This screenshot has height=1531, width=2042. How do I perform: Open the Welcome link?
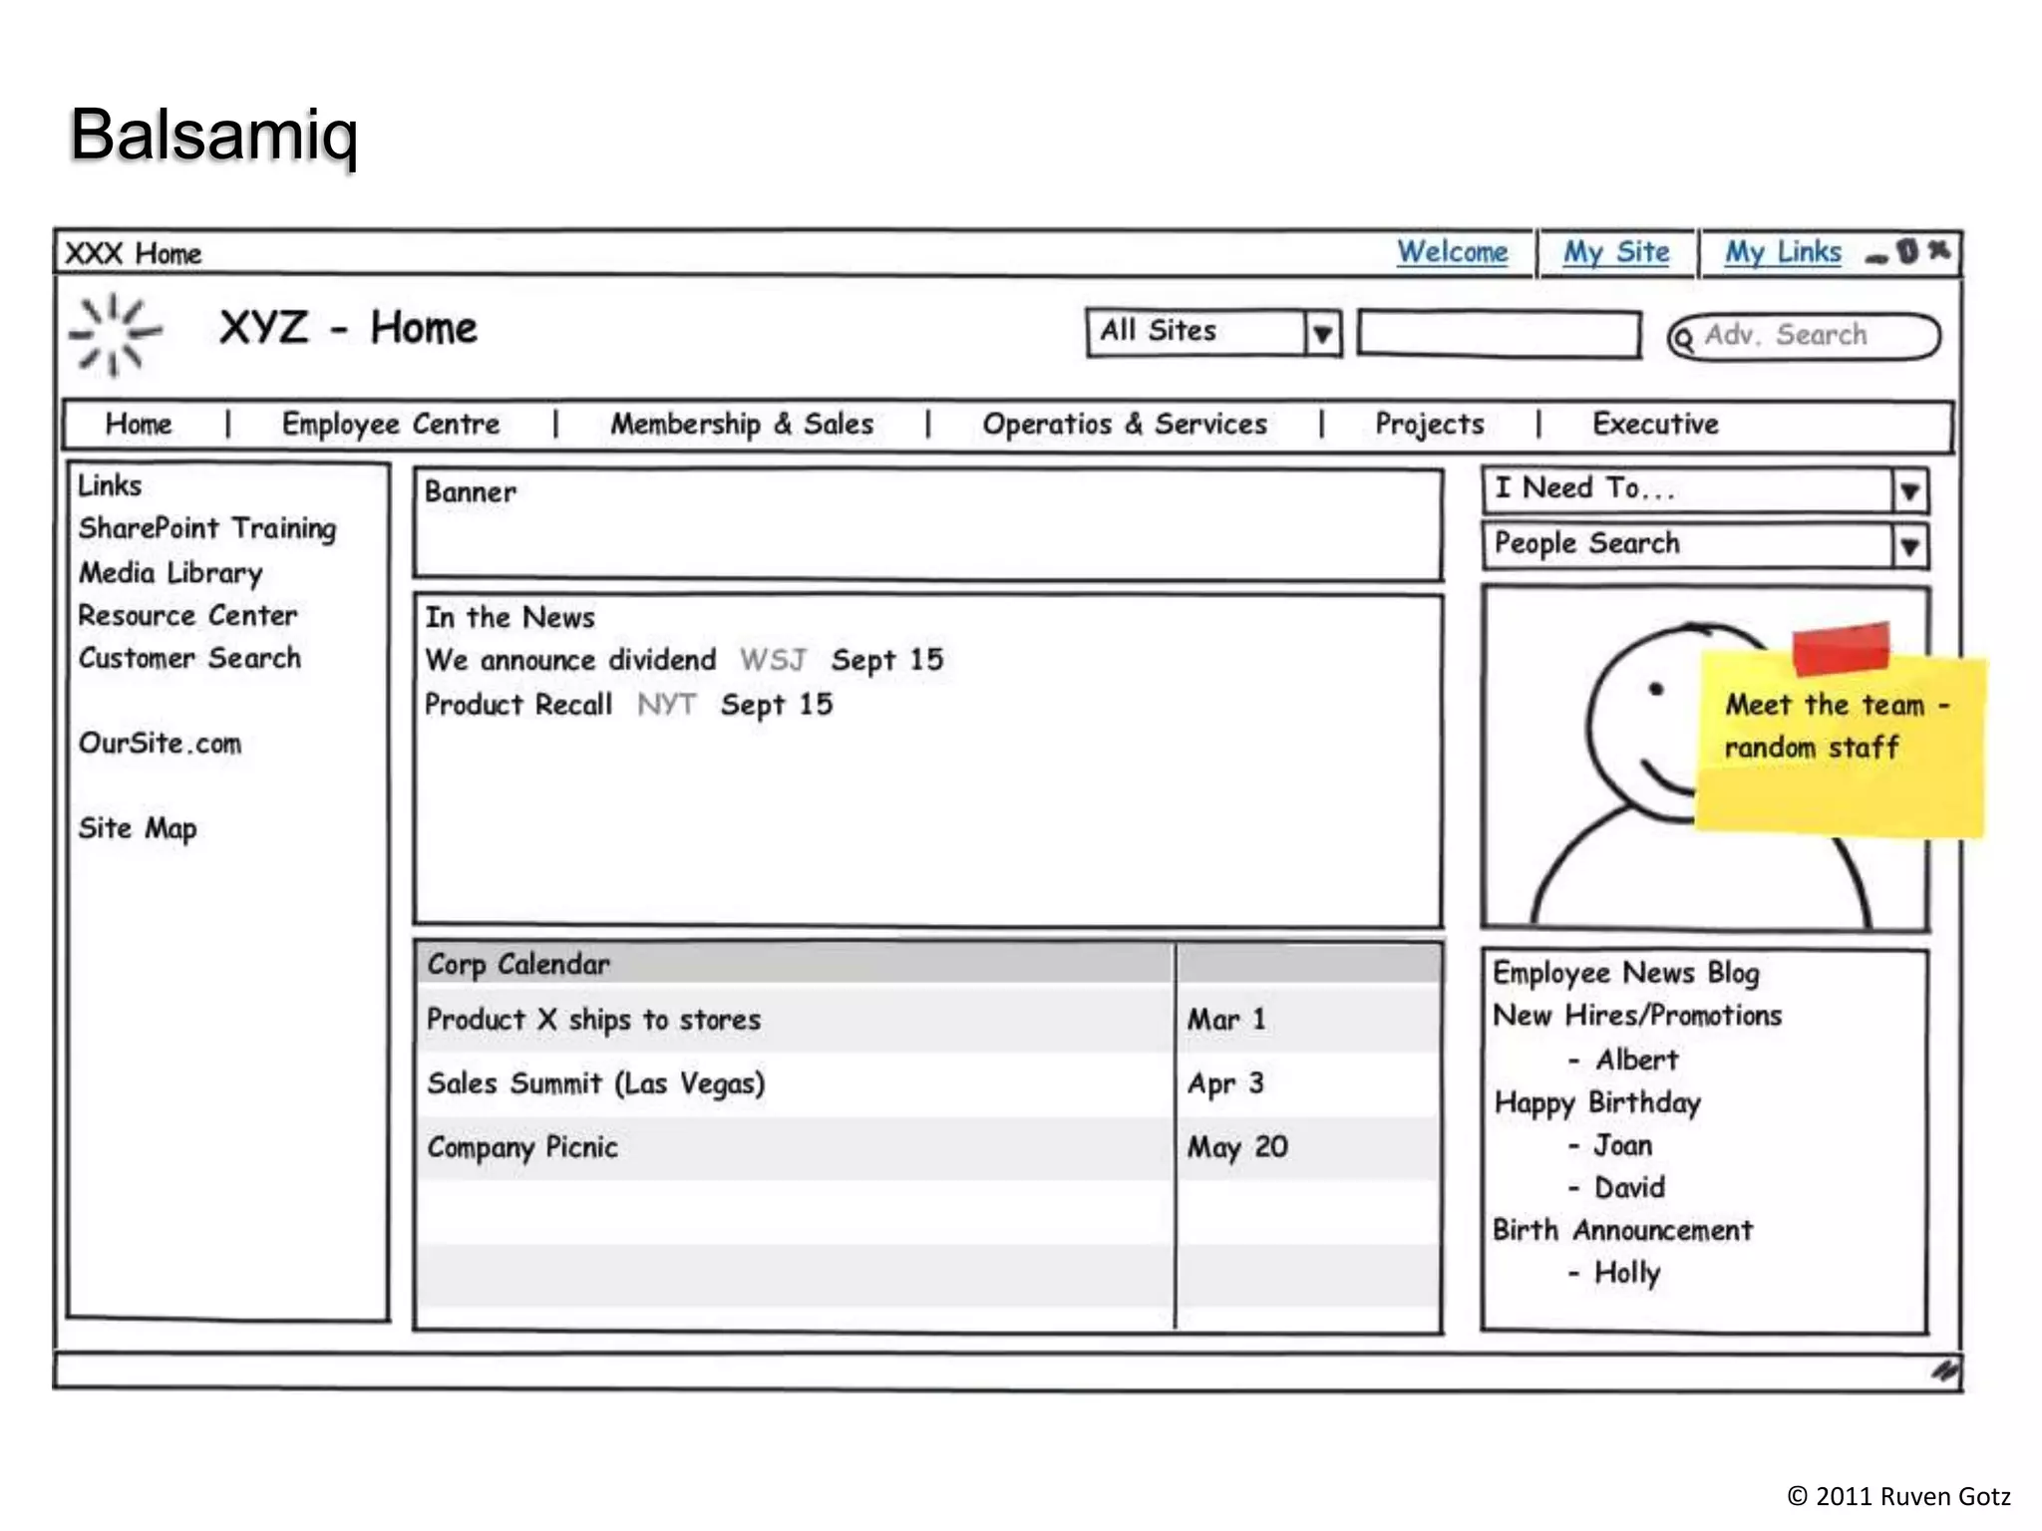[x=1452, y=252]
